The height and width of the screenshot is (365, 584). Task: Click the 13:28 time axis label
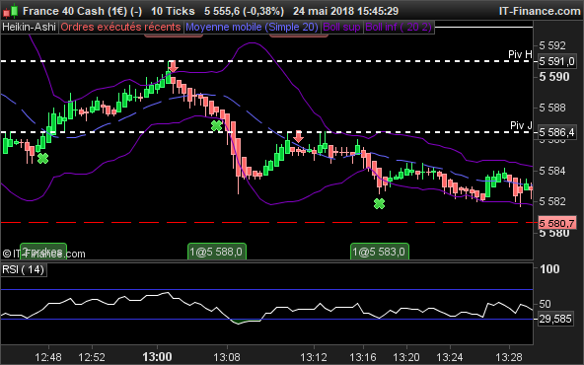click(509, 357)
